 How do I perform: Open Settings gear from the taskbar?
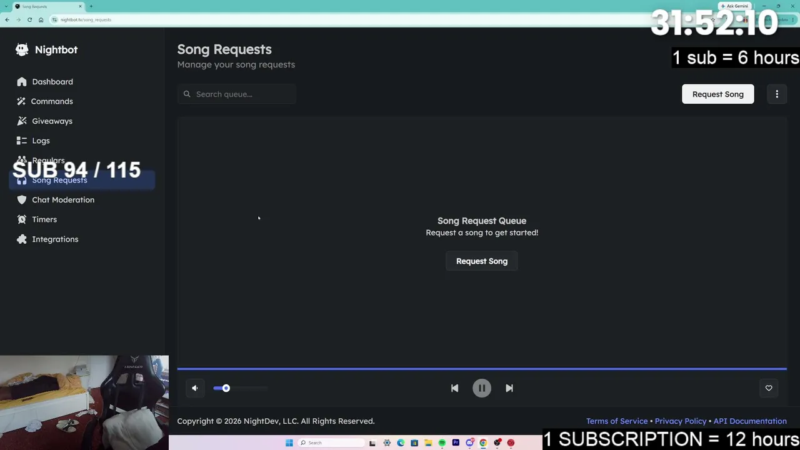(x=387, y=443)
